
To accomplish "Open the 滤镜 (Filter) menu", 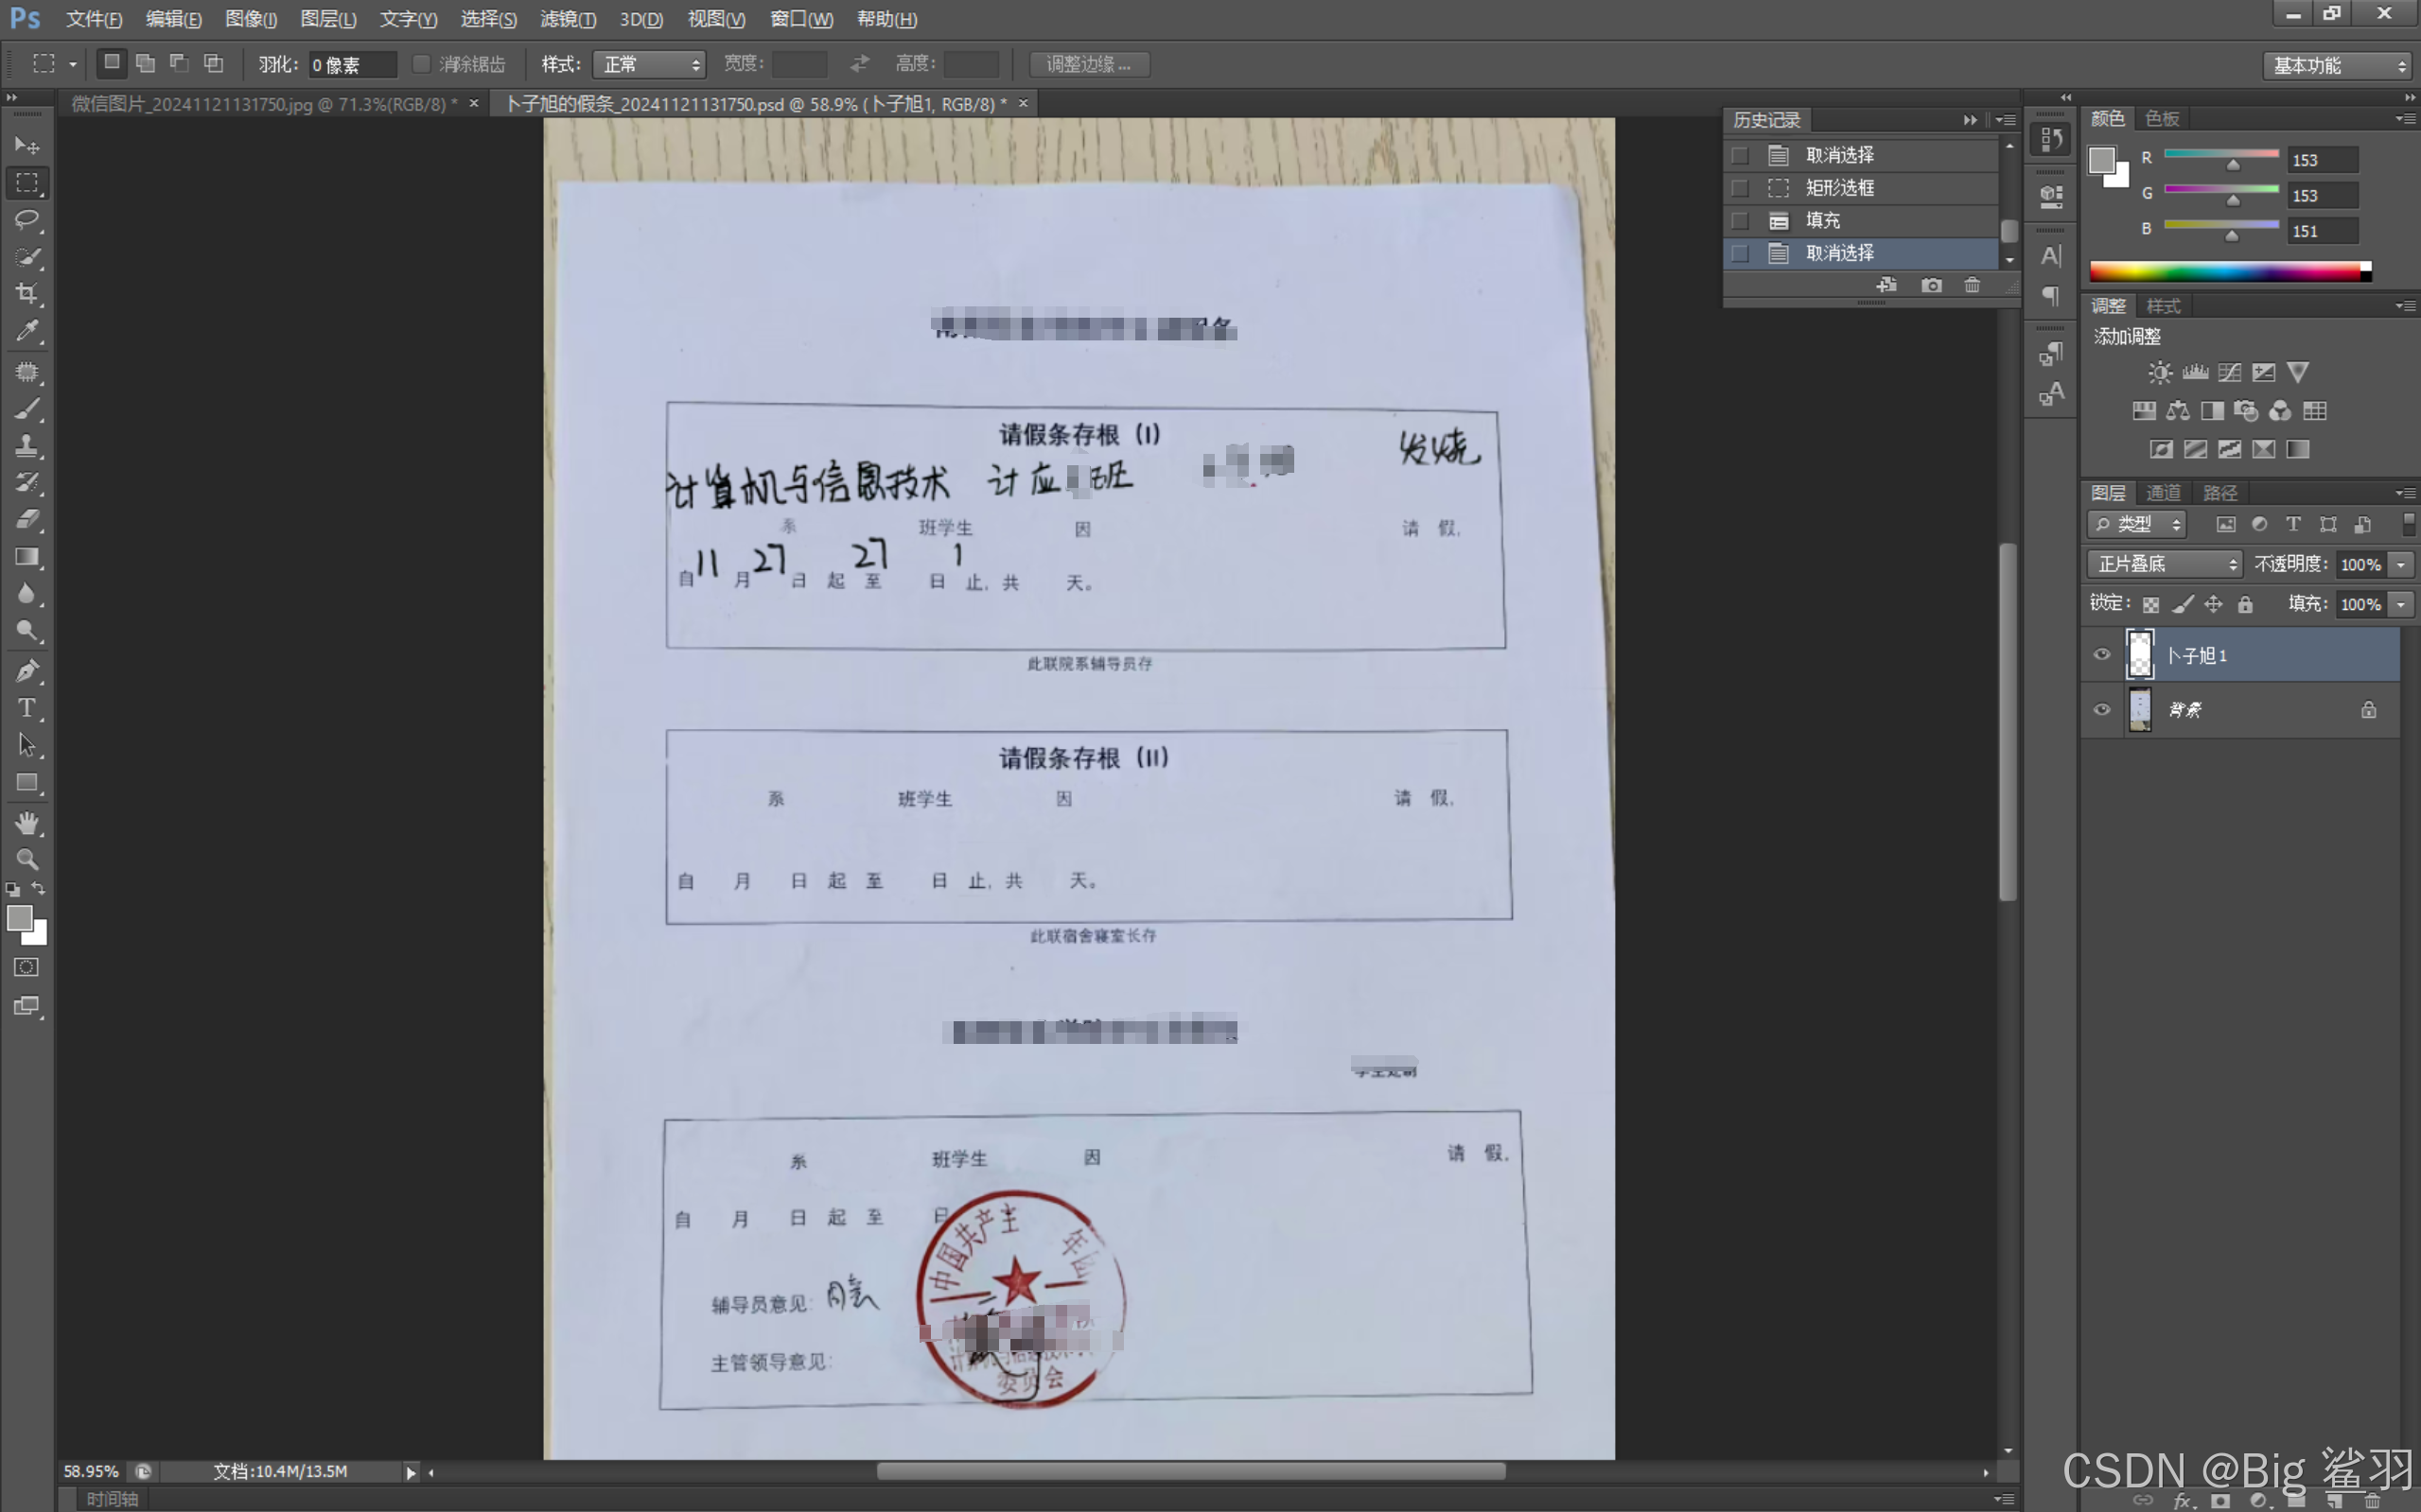I will [568, 19].
